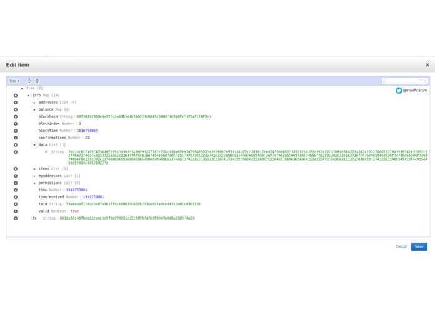Click the plus icon beside txid row
435x309 pixels.
pos(16,204)
